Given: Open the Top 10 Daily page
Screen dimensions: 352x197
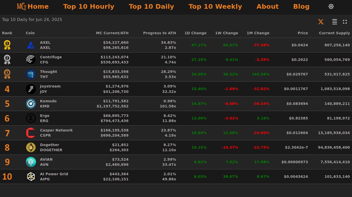Looking at the screenshot, I should pyautogui.click(x=151, y=6).
